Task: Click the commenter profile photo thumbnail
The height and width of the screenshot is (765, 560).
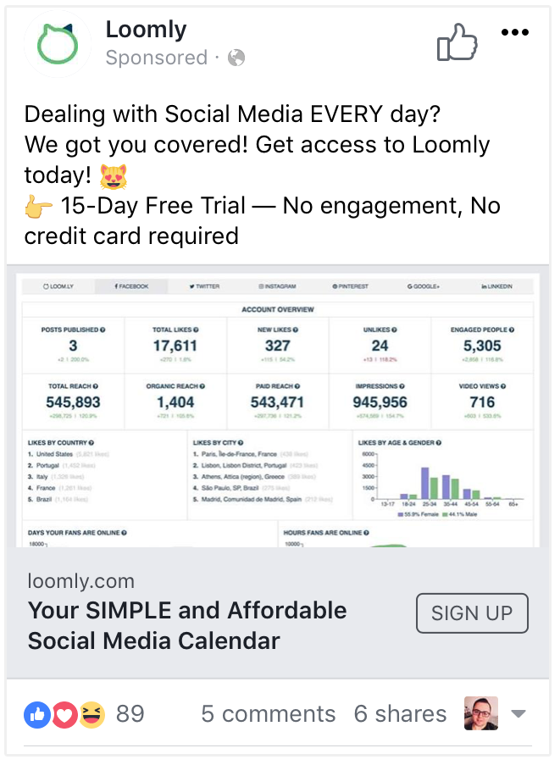Action: point(481,713)
